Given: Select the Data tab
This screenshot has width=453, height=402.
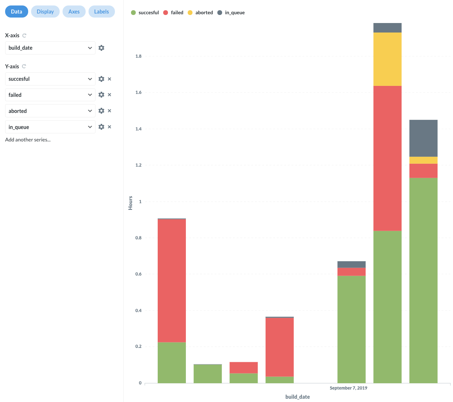Looking at the screenshot, I should (16, 12).
